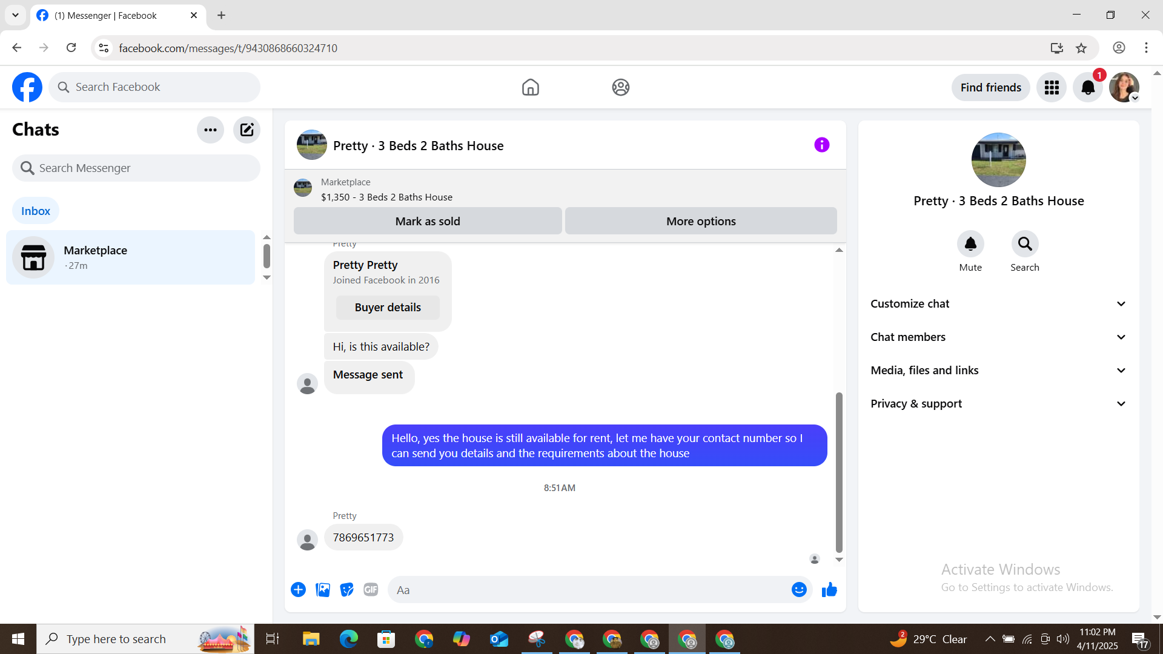Open the $1,350 3 Beds 2 Baths House listing

pyautogui.click(x=386, y=197)
